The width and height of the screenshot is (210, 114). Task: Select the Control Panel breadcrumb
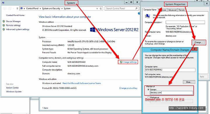[32, 8]
